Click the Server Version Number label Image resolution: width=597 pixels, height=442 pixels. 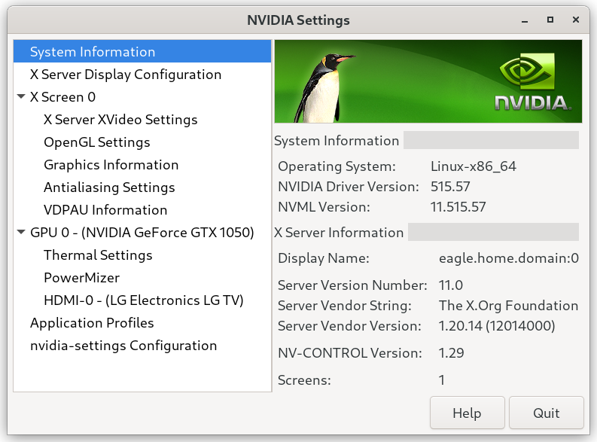(x=352, y=285)
